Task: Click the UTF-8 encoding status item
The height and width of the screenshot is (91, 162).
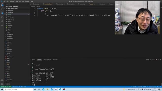Action: (145, 87)
